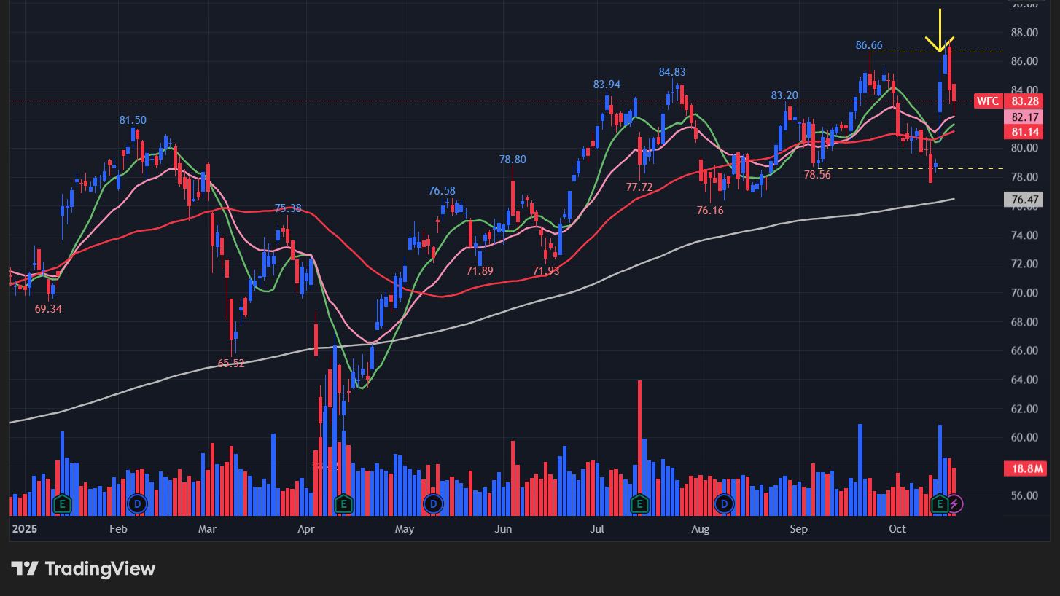Select the 65.52 pivot low label

(231, 363)
